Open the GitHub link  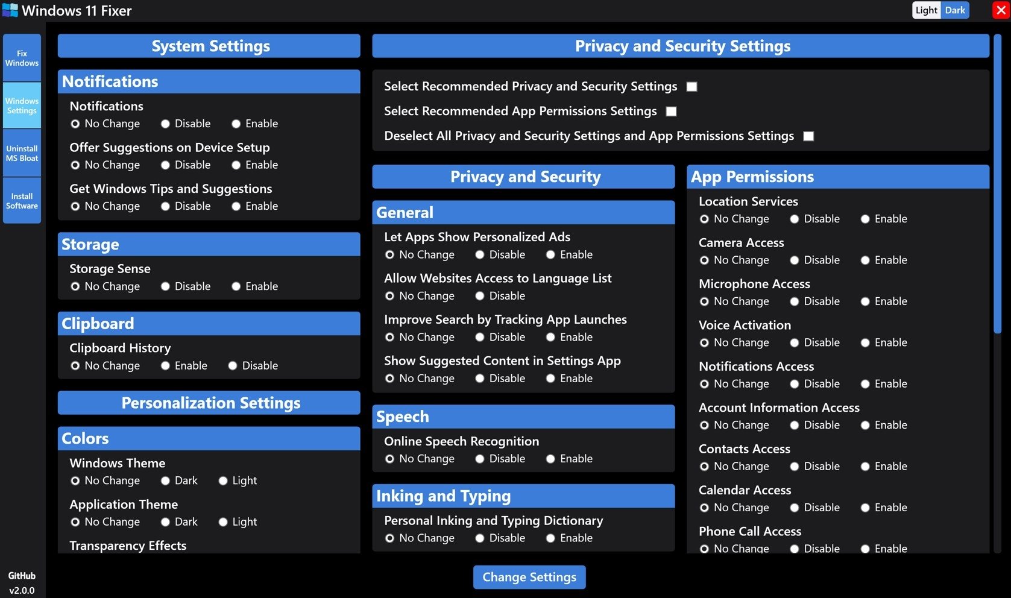click(x=22, y=576)
